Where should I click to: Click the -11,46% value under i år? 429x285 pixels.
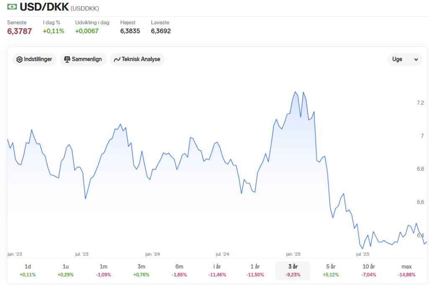[217, 275]
